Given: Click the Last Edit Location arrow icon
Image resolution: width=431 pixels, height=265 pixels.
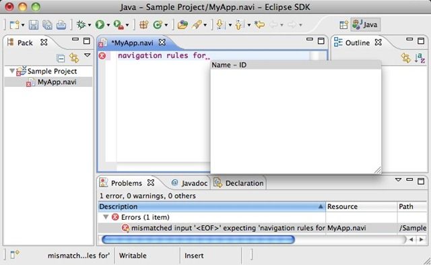Looking at the screenshot, I should pyautogui.click(x=259, y=25).
